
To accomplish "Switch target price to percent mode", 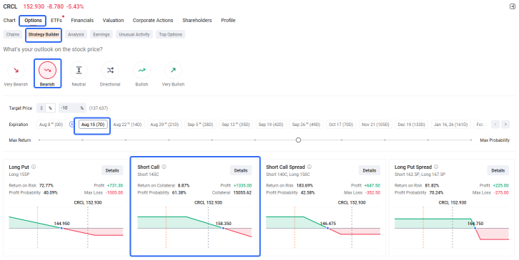I will pyautogui.click(x=50, y=108).
